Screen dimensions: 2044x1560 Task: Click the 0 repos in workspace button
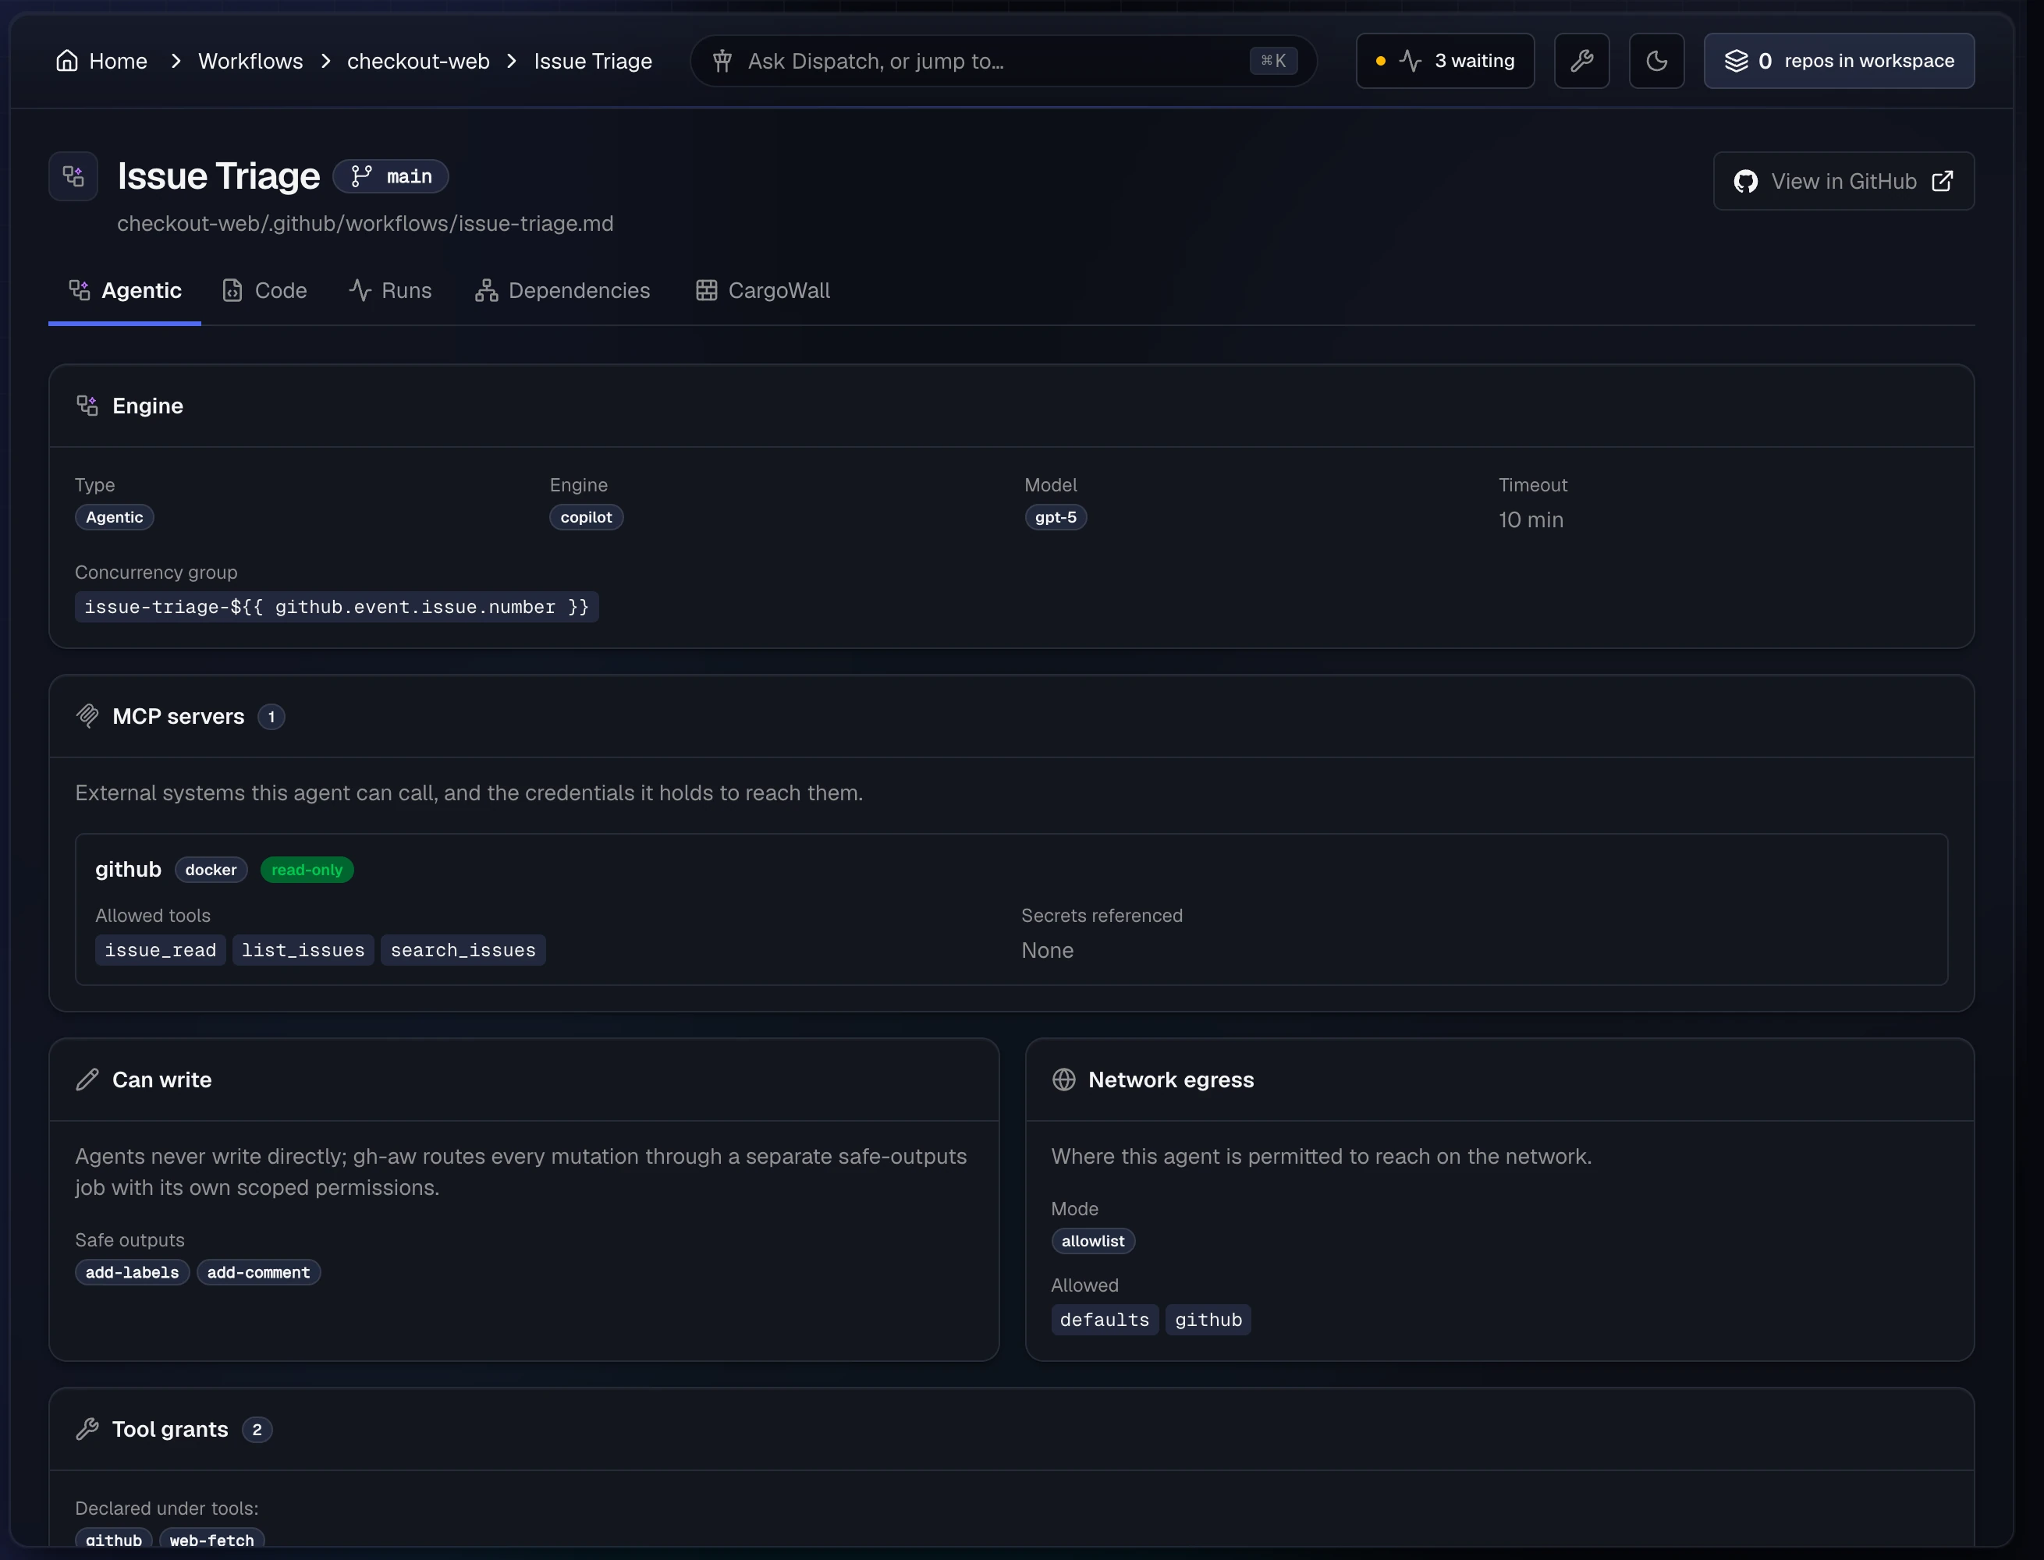point(1839,62)
